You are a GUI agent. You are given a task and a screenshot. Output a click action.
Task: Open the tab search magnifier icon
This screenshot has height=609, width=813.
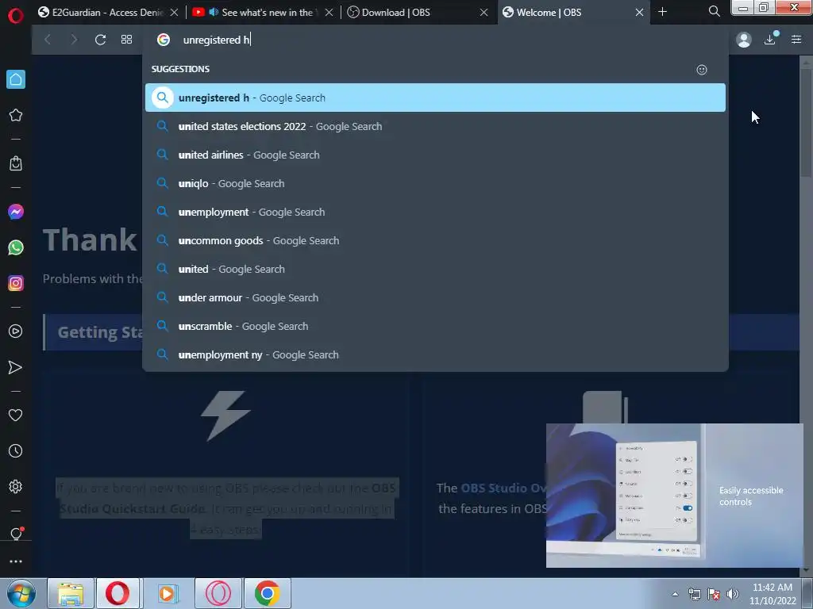714,11
